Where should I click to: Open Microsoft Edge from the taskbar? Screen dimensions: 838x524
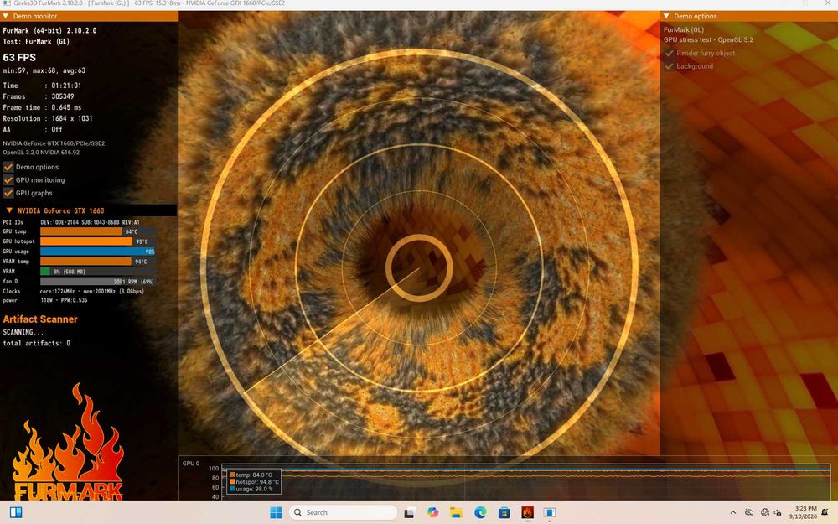(480, 512)
